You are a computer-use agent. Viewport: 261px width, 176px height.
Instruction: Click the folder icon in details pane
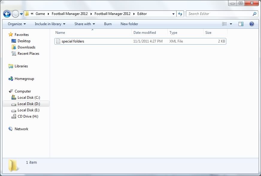click(13, 166)
